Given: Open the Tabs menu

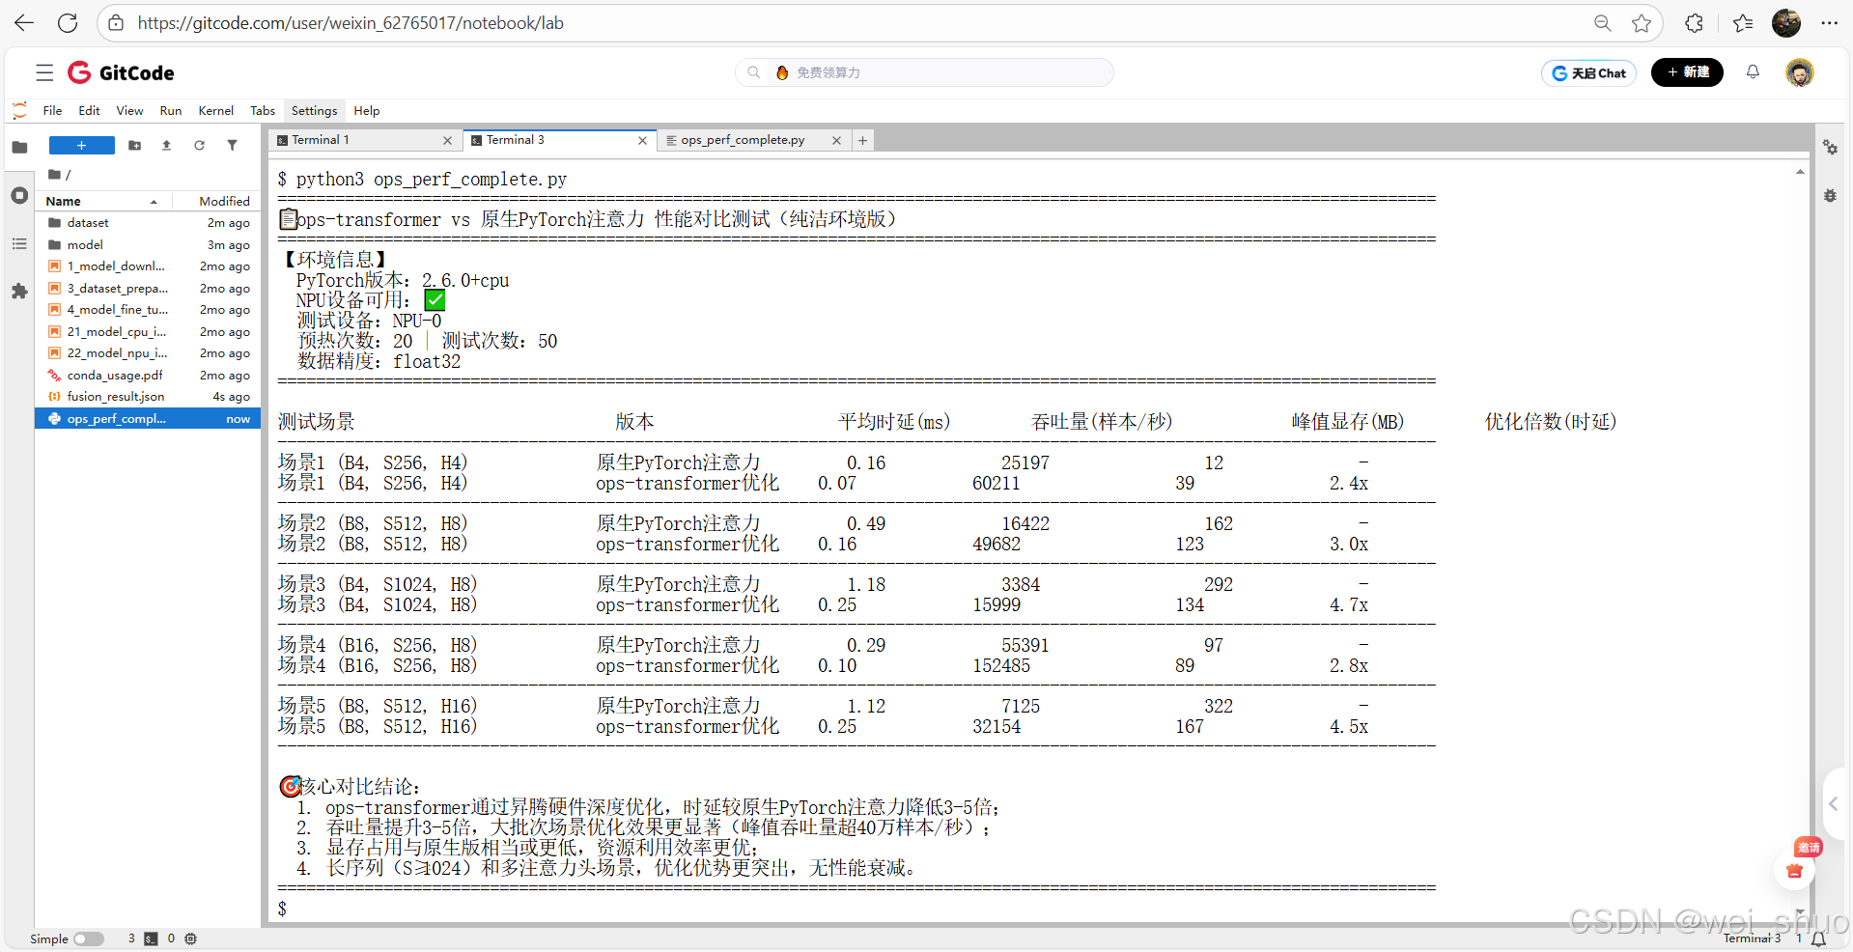Looking at the screenshot, I should [263, 111].
